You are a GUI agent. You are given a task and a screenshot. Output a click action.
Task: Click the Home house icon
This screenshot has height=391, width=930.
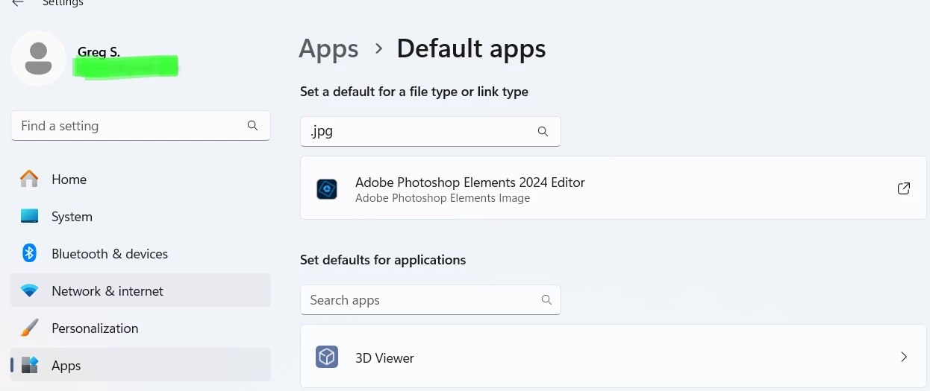click(29, 179)
